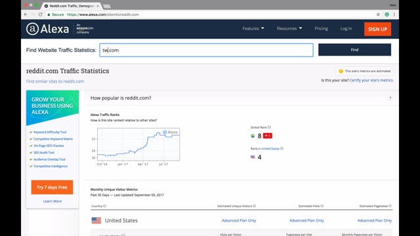420x236 pixels.
Task: Click the SIGN UP button
Action: click(377, 29)
